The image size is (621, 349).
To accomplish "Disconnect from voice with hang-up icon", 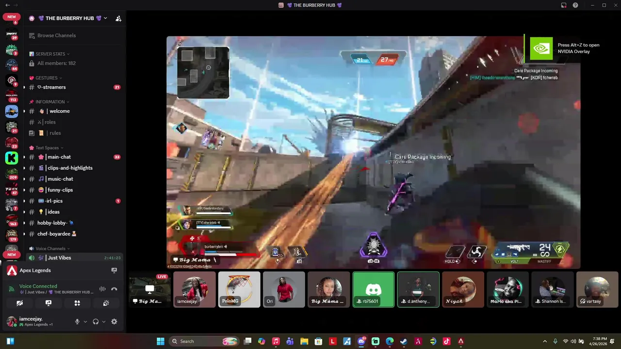I will (x=114, y=289).
